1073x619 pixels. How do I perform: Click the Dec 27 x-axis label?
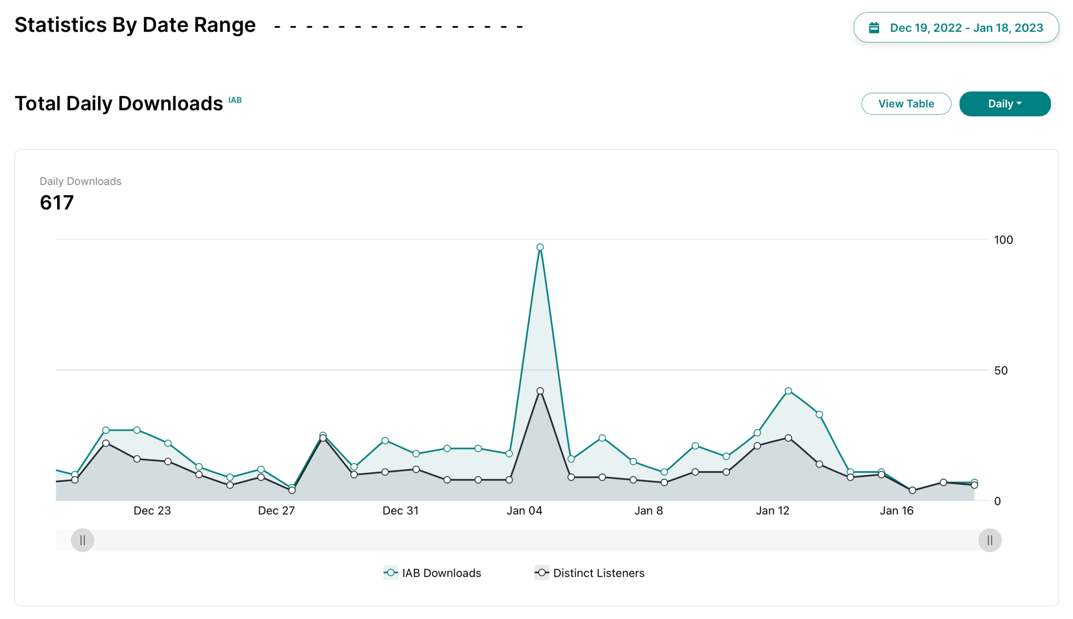click(276, 511)
